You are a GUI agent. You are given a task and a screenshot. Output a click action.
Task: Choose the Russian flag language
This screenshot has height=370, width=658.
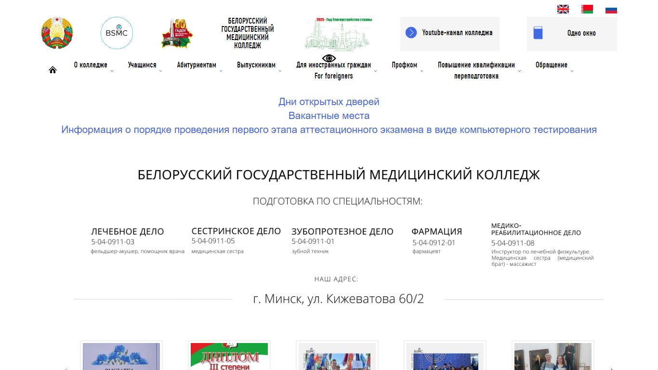click(x=611, y=9)
